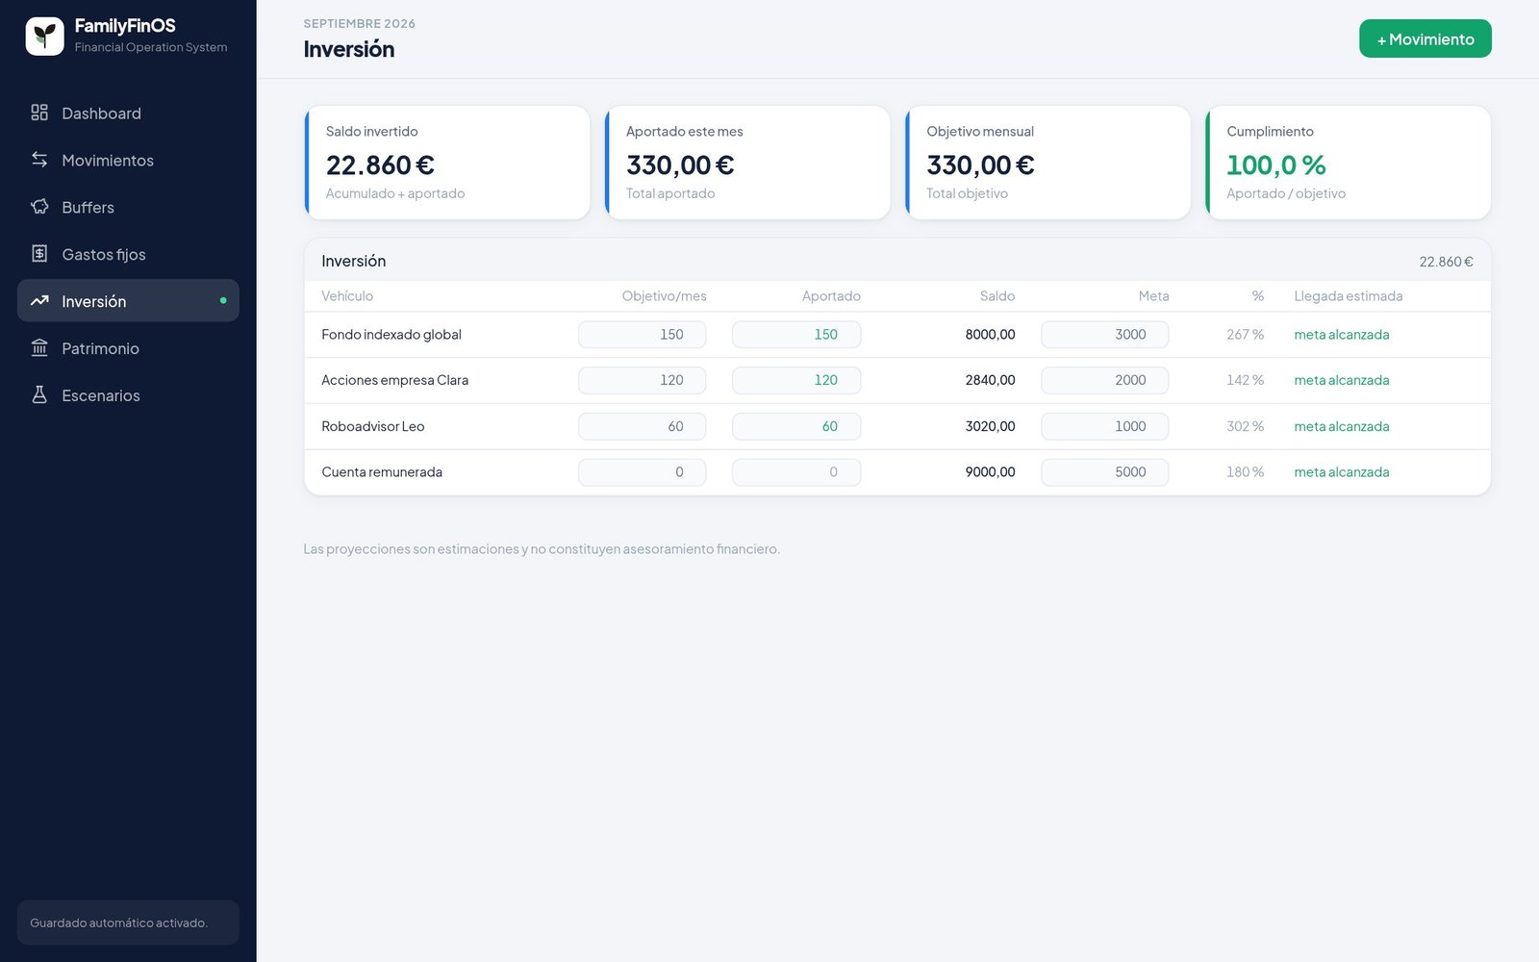Viewport: 1539px width, 962px height.
Task: Edit Aportado for Fondo indexado global
Action: 795,335
